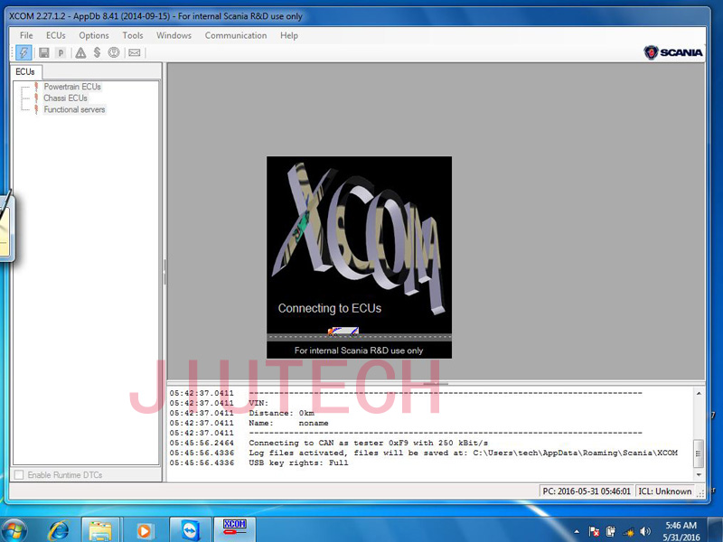The image size is (723, 542).
Task: Open the Communication menu
Action: point(236,35)
